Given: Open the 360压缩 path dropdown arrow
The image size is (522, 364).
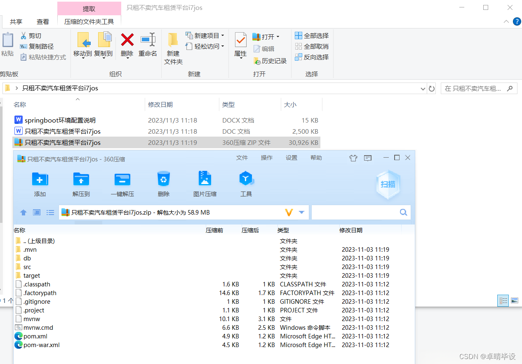Looking at the screenshot, I should coord(301,212).
